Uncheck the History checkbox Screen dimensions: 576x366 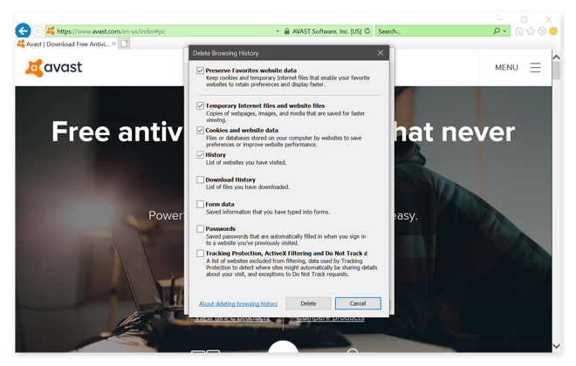pos(200,155)
